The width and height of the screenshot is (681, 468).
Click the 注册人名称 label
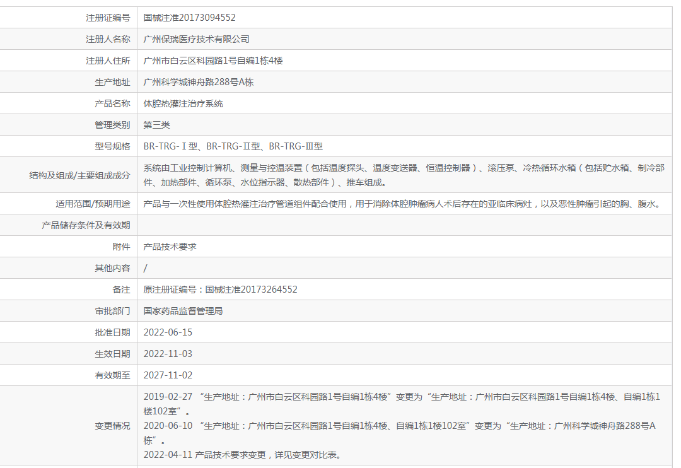click(x=108, y=39)
